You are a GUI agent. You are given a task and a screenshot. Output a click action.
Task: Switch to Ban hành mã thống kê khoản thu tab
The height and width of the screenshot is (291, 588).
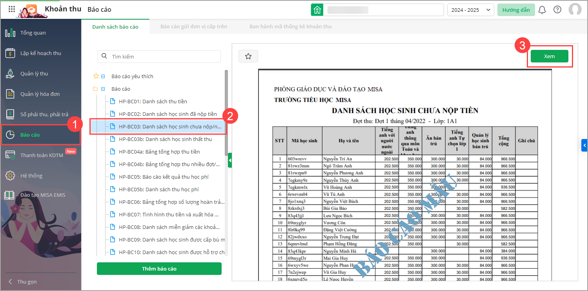(x=290, y=27)
